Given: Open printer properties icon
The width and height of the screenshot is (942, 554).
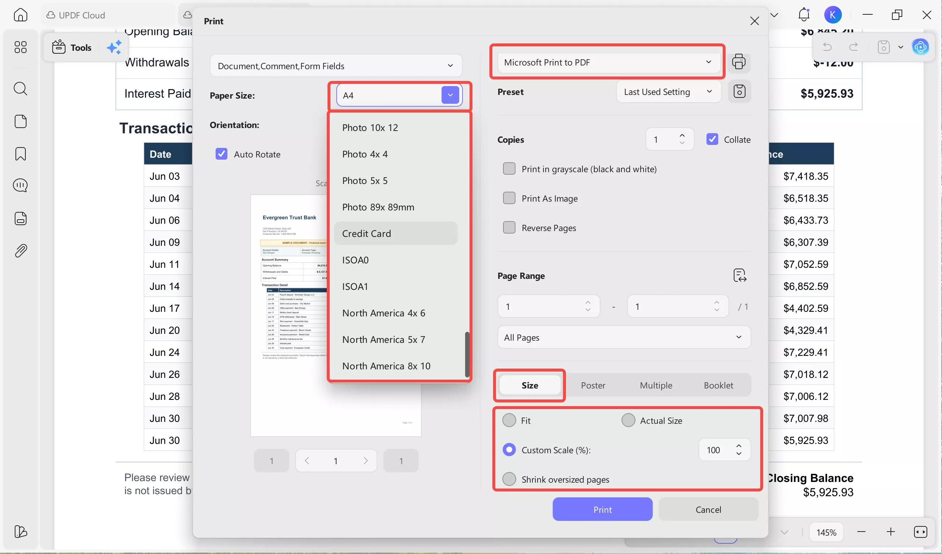Looking at the screenshot, I should click(x=739, y=62).
